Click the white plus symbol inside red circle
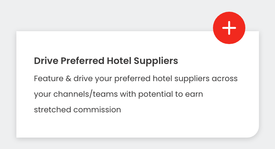Screen dimensions: 275x149 point(229,28)
